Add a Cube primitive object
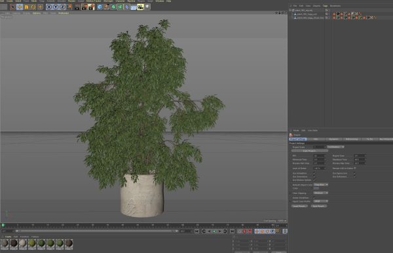Viewport: 393px width, 253px height. click(x=100, y=7)
